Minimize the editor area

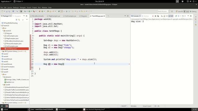(x=125, y=16)
